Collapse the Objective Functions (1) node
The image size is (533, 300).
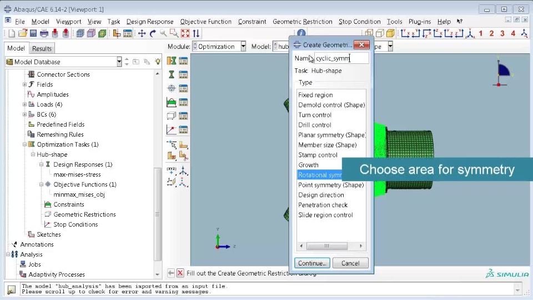(x=41, y=184)
